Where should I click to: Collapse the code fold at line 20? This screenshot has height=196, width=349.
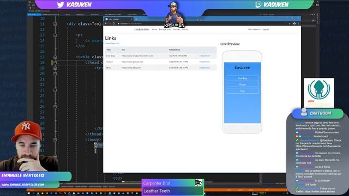tap(55, 73)
